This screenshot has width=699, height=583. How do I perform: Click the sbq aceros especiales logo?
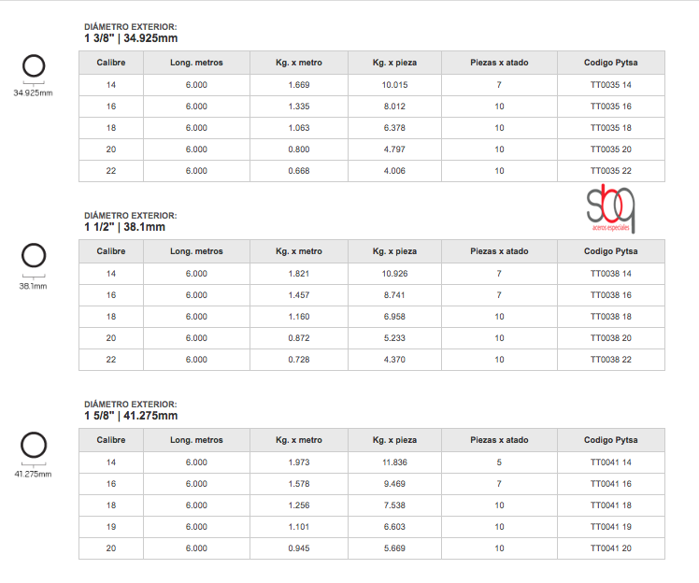[x=611, y=210]
